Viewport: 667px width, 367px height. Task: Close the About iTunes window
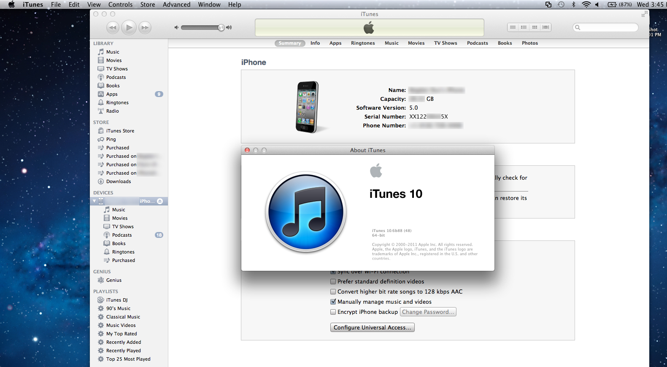[247, 150]
